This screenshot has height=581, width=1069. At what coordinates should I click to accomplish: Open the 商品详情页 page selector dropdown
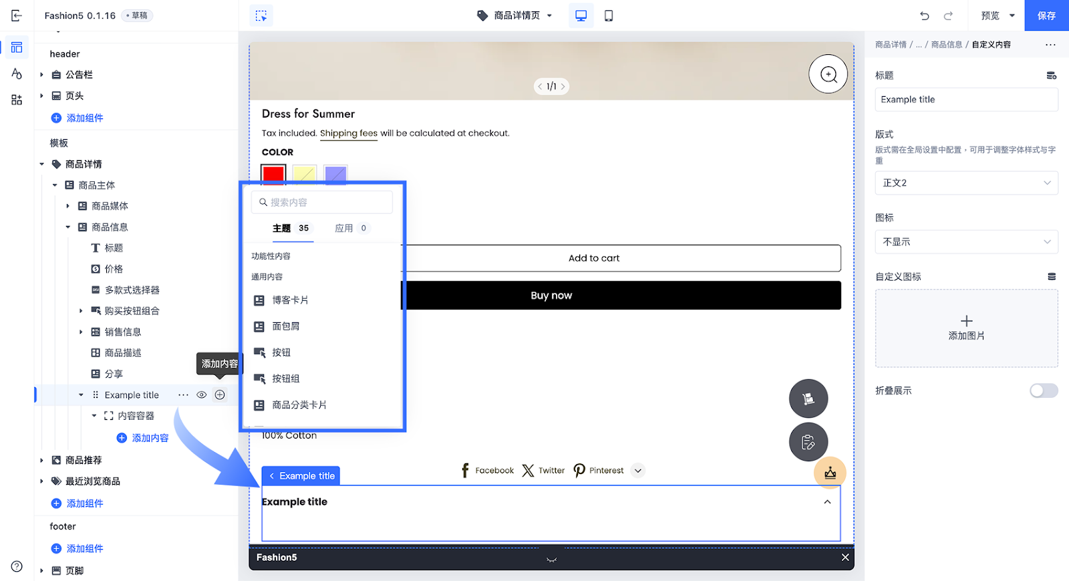515,15
